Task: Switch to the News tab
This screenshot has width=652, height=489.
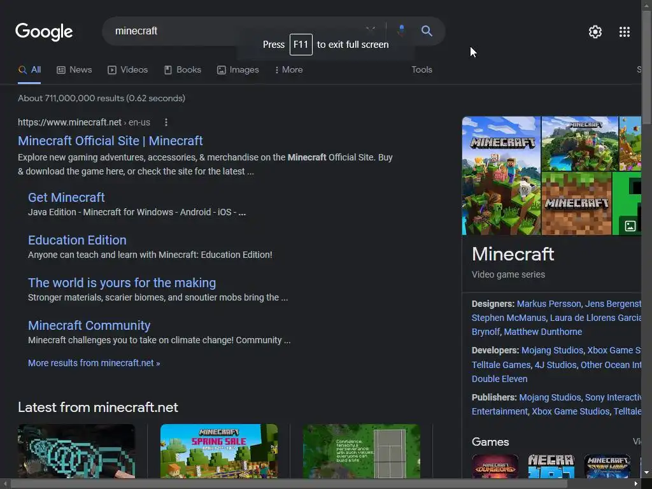Action: (x=74, y=70)
